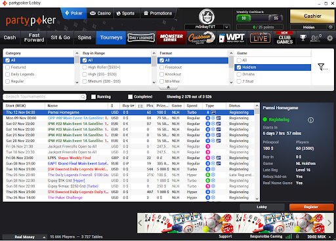Open Monster Series banner tab
This screenshot has width=336, height=241.
tap(171, 37)
